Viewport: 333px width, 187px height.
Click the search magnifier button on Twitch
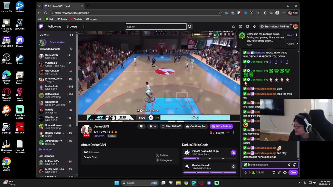coord(190,26)
